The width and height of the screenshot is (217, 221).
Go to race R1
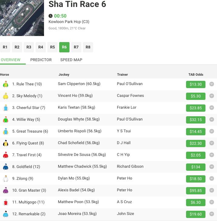5,47
